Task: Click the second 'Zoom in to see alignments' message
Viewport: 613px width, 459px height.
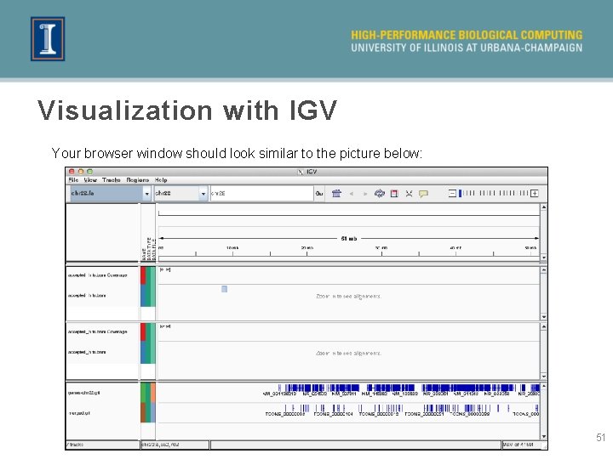Action: (x=348, y=354)
